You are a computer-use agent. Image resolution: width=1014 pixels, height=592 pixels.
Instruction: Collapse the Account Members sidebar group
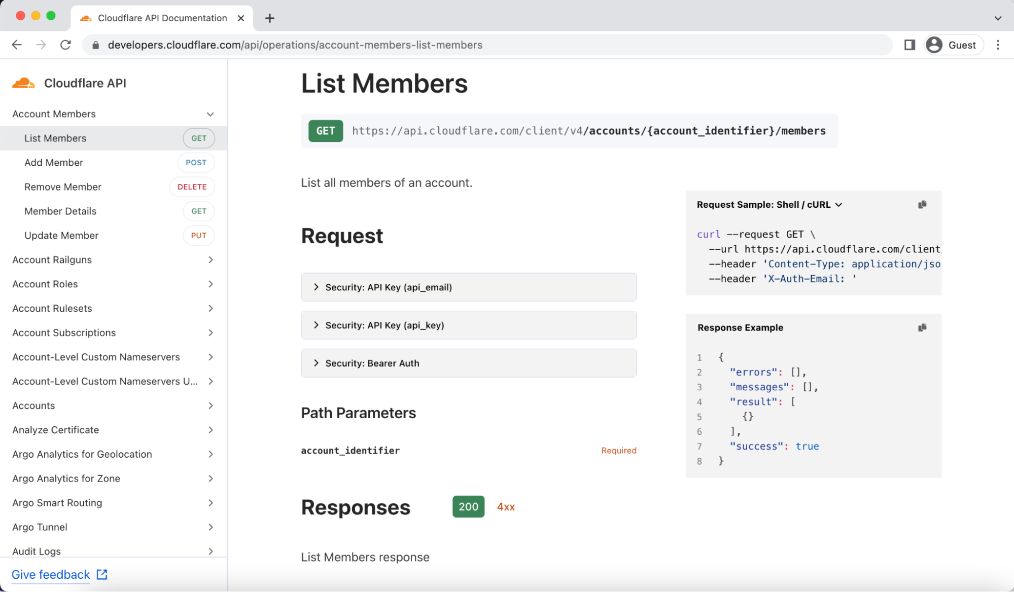point(210,114)
